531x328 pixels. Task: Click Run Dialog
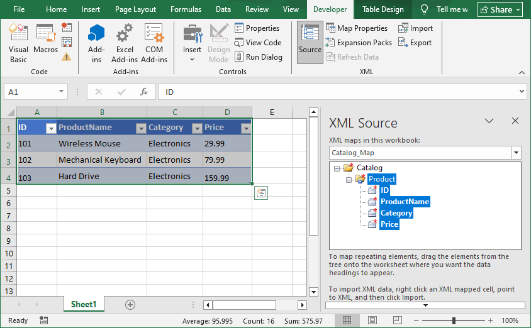259,57
